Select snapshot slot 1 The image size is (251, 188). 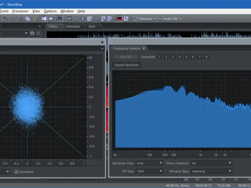click(x=159, y=57)
